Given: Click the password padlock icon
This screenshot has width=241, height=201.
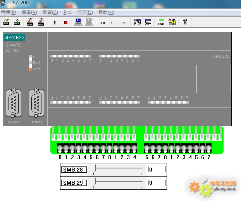Looking at the screenshot, I should tap(172, 22).
